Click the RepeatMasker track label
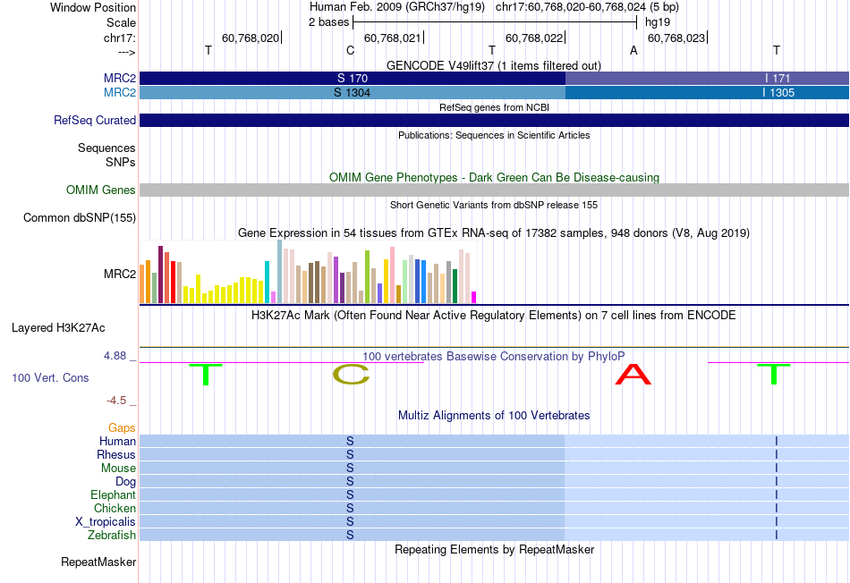 (x=98, y=562)
